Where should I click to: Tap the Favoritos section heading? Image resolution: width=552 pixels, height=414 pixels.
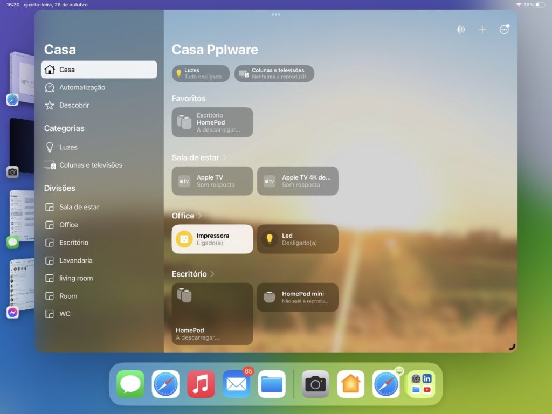[189, 99]
